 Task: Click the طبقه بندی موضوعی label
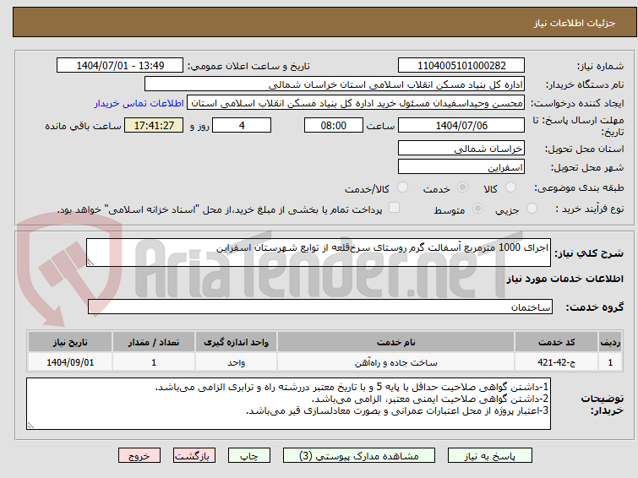[579, 187]
